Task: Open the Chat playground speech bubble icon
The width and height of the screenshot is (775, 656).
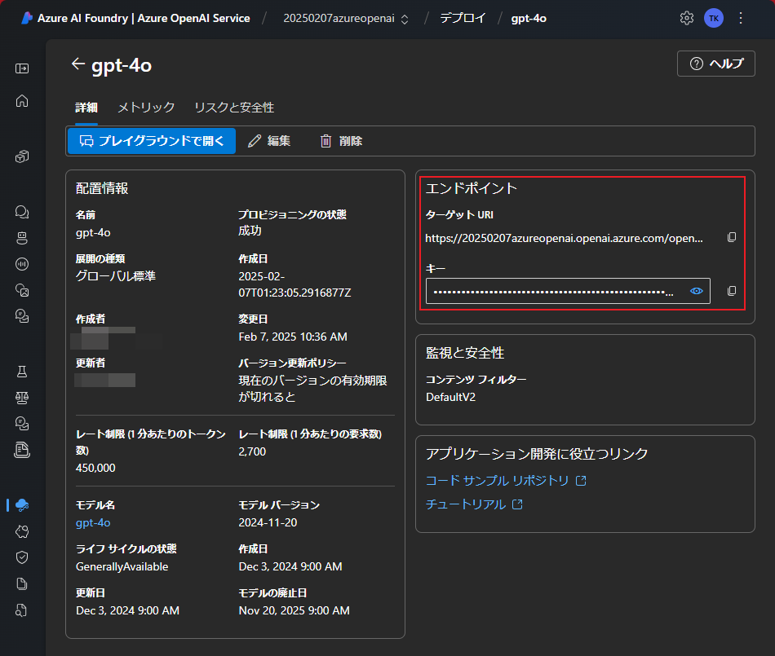Action: click(22, 211)
